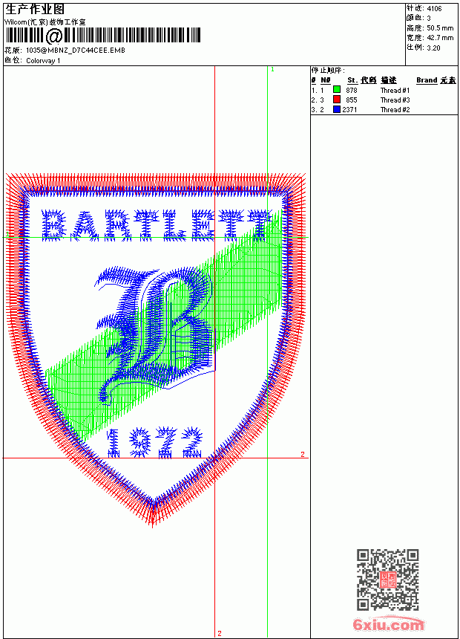Click the "Wilcom(汇京)" studio name line

pos(45,22)
